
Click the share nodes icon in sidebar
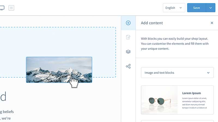128,66
